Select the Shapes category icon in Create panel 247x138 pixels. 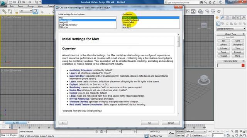tap(223, 24)
